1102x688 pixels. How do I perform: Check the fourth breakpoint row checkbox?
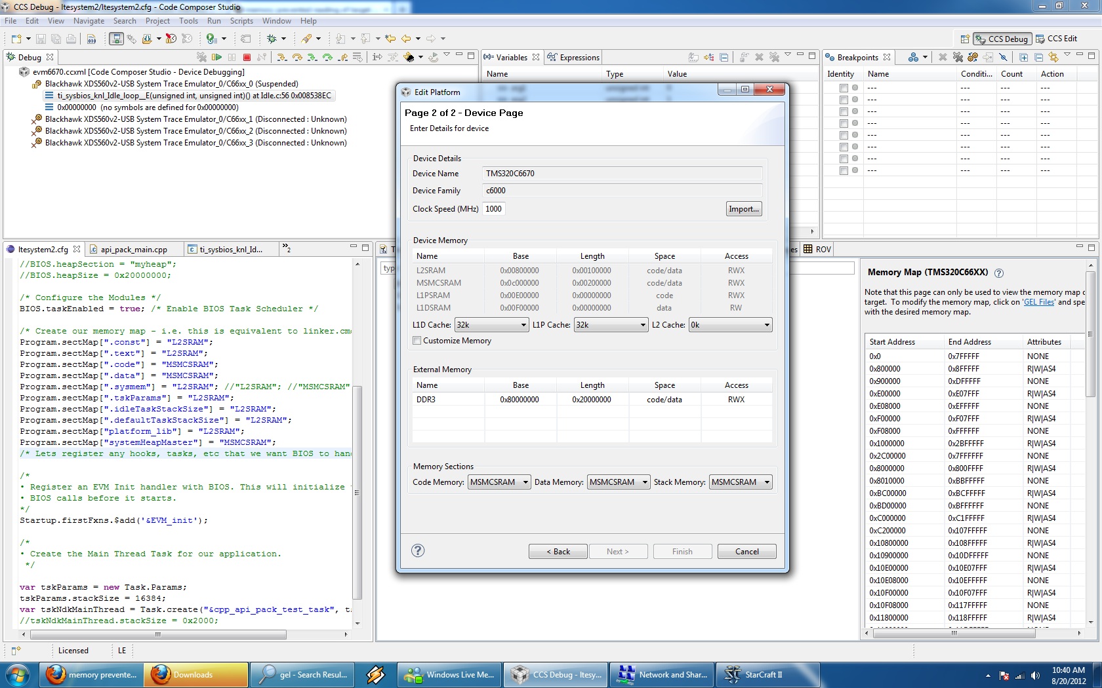point(844,123)
